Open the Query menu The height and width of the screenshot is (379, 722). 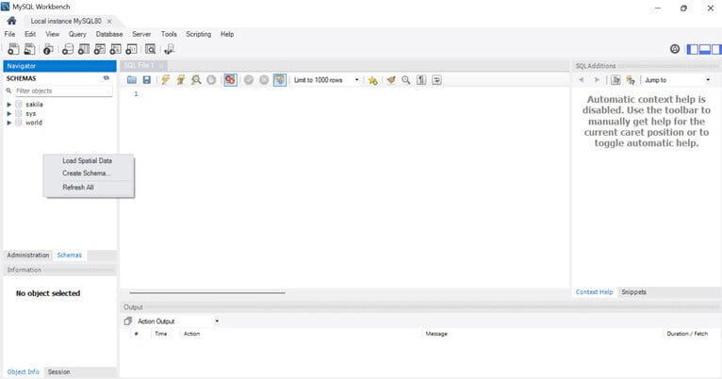pyautogui.click(x=77, y=34)
